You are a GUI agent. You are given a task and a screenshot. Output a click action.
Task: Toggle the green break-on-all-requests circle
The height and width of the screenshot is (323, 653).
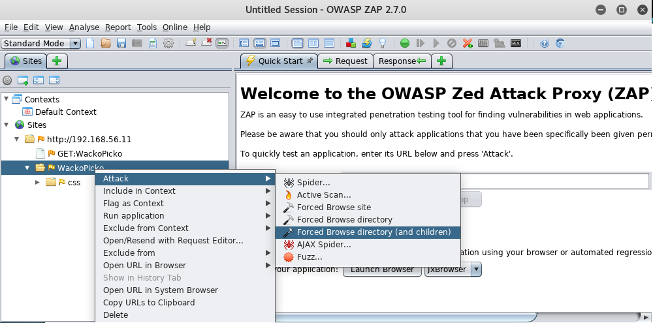(404, 43)
